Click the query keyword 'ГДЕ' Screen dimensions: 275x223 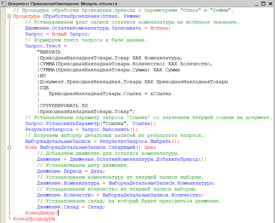(x=44, y=88)
